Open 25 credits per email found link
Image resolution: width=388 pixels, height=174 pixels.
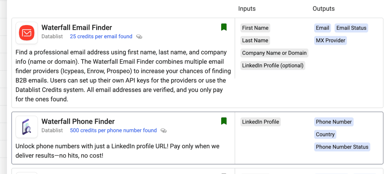point(101,36)
